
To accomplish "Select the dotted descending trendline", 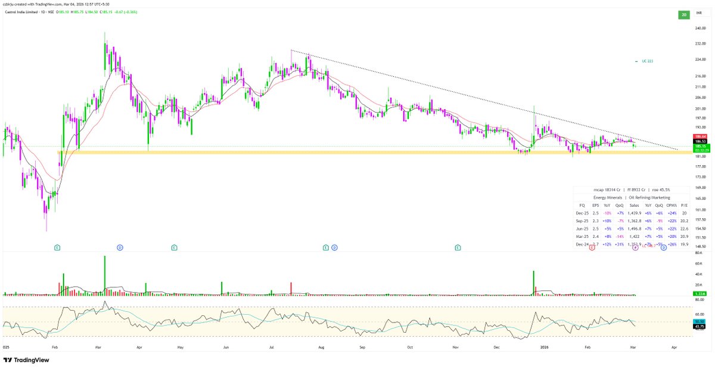I will point(484,100).
